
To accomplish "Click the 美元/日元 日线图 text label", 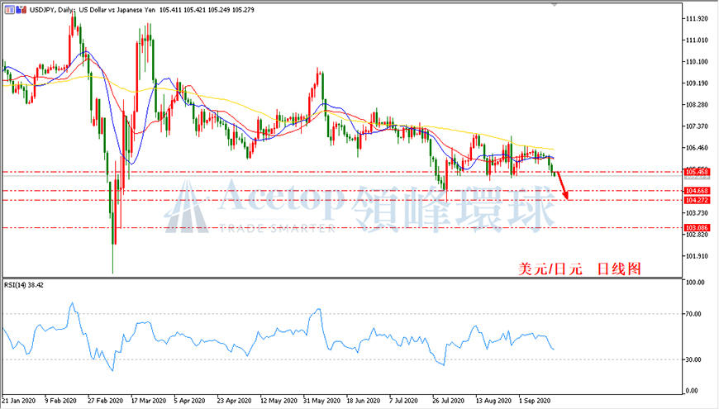I will point(579,269).
